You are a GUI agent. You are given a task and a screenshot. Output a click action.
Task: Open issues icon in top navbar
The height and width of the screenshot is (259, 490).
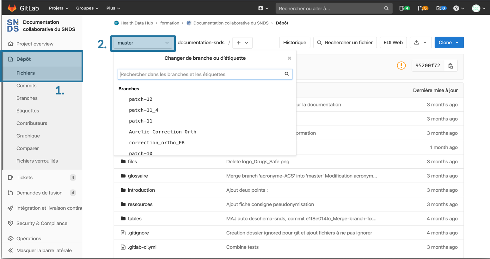pyautogui.click(x=404, y=8)
